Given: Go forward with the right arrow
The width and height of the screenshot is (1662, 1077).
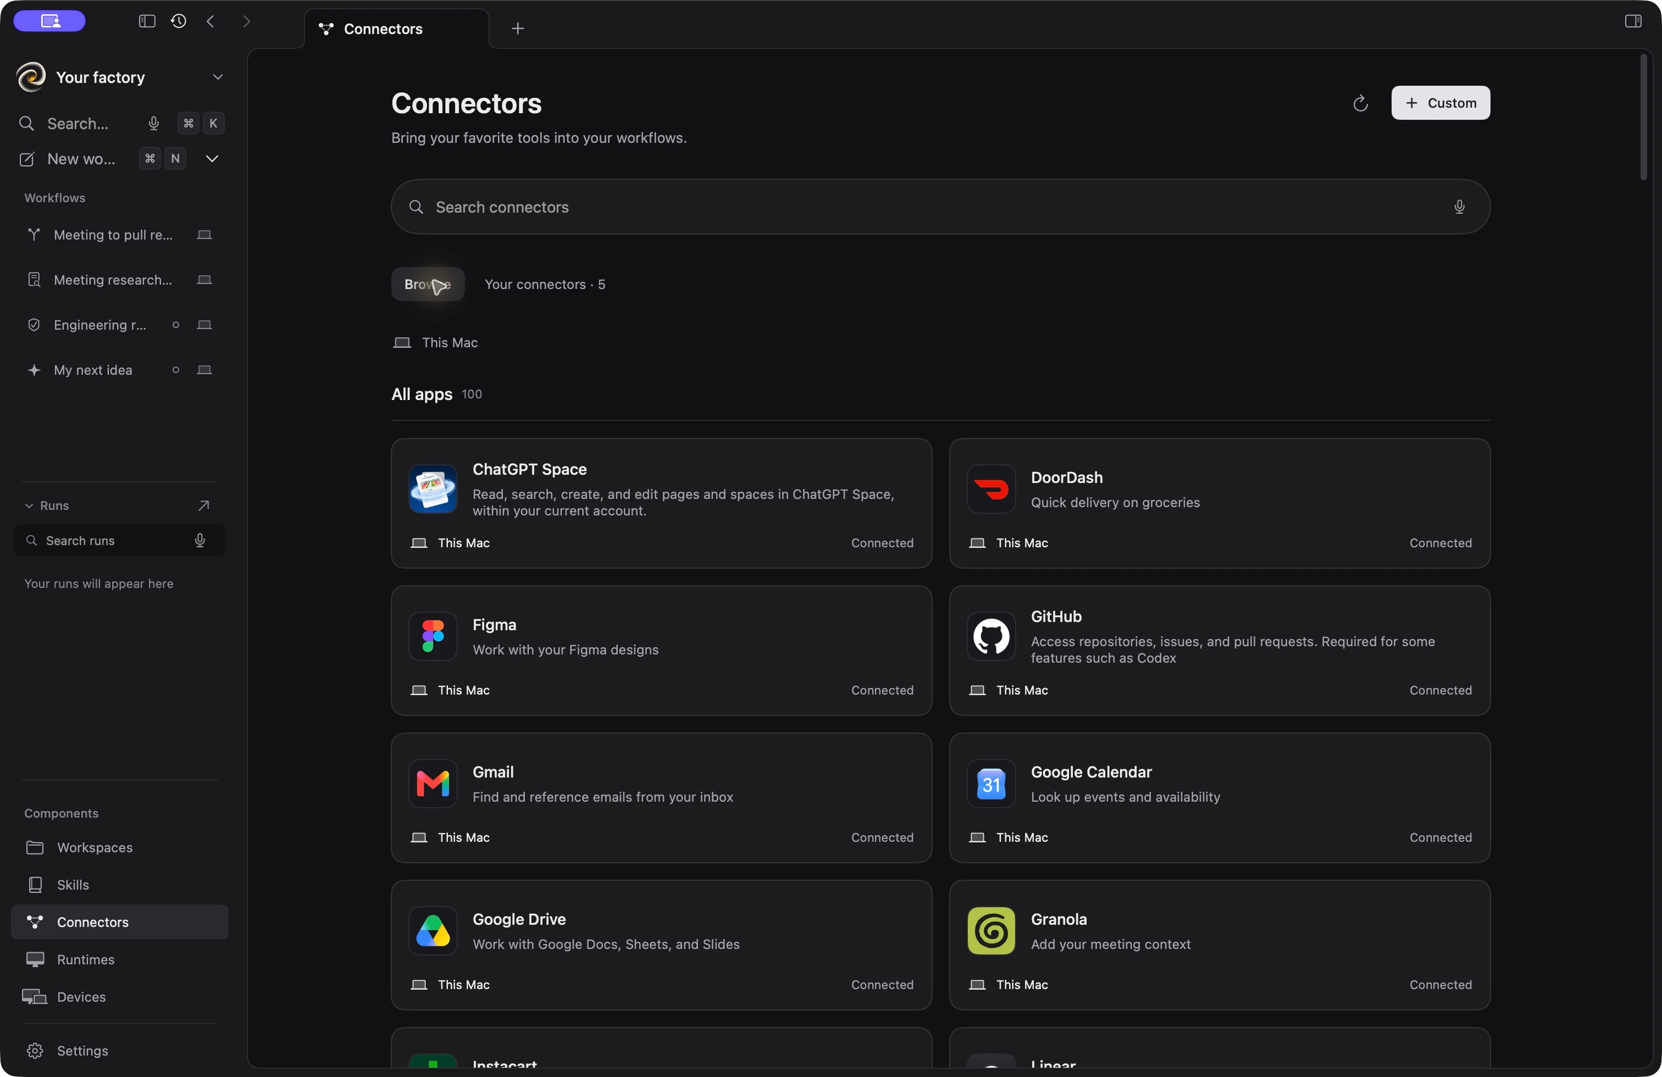Looking at the screenshot, I should 246,21.
